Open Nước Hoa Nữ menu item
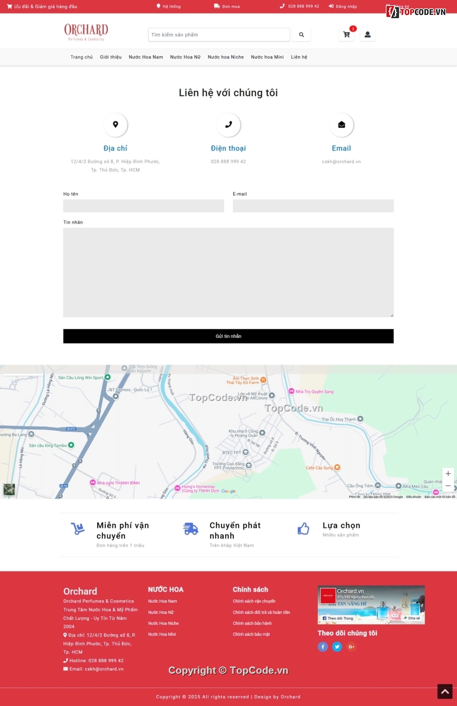Image resolution: width=457 pixels, height=706 pixels. 185,57
